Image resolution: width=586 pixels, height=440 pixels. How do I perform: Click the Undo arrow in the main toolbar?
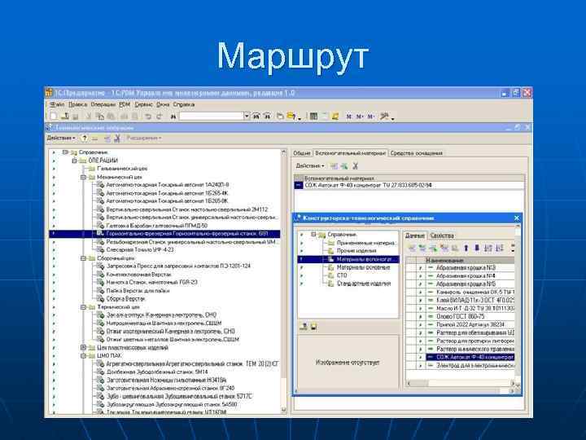pyautogui.click(x=148, y=117)
